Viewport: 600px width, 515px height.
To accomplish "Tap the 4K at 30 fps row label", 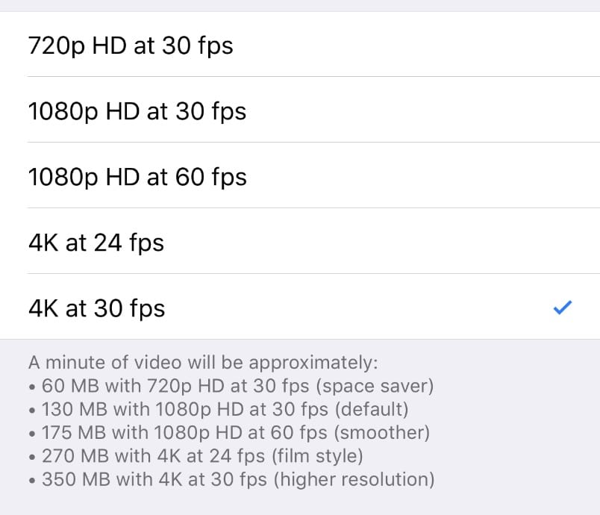I will pos(97,308).
